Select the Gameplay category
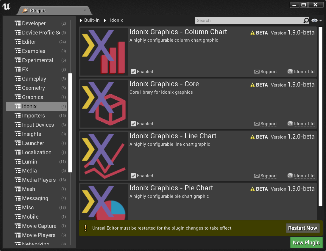Viewport: 326px width, 251px height. click(x=37, y=79)
